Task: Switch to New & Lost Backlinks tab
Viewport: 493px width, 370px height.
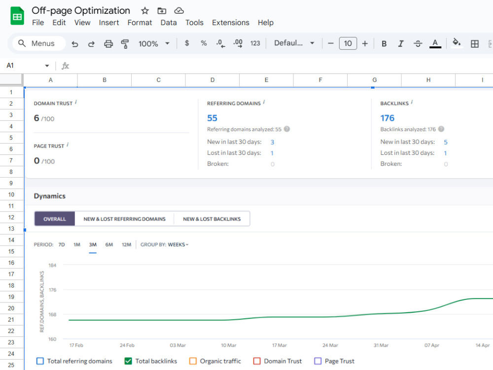Action: [x=212, y=219]
